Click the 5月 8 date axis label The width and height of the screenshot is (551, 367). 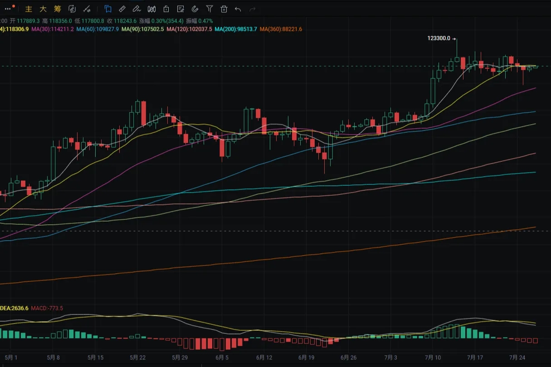53,357
